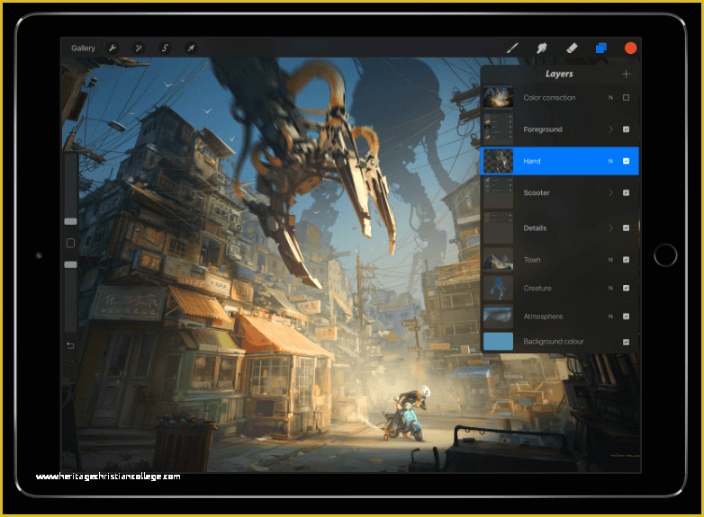The height and width of the screenshot is (517, 704).
Task: Show the Color correction layer via checkbox
Action: pos(626,97)
